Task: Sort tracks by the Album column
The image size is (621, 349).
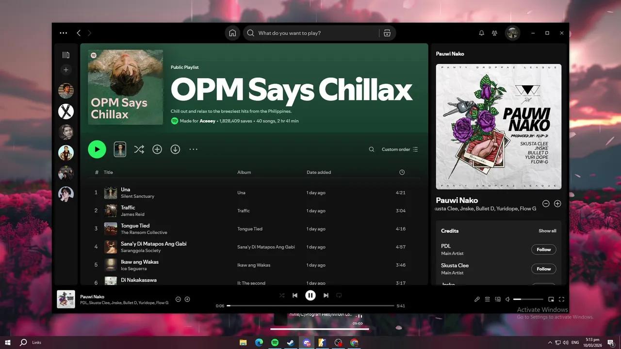Action: pyautogui.click(x=244, y=172)
